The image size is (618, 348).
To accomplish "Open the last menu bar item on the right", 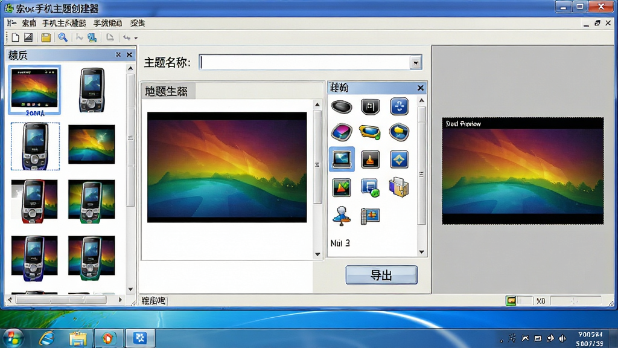I will [x=138, y=24].
